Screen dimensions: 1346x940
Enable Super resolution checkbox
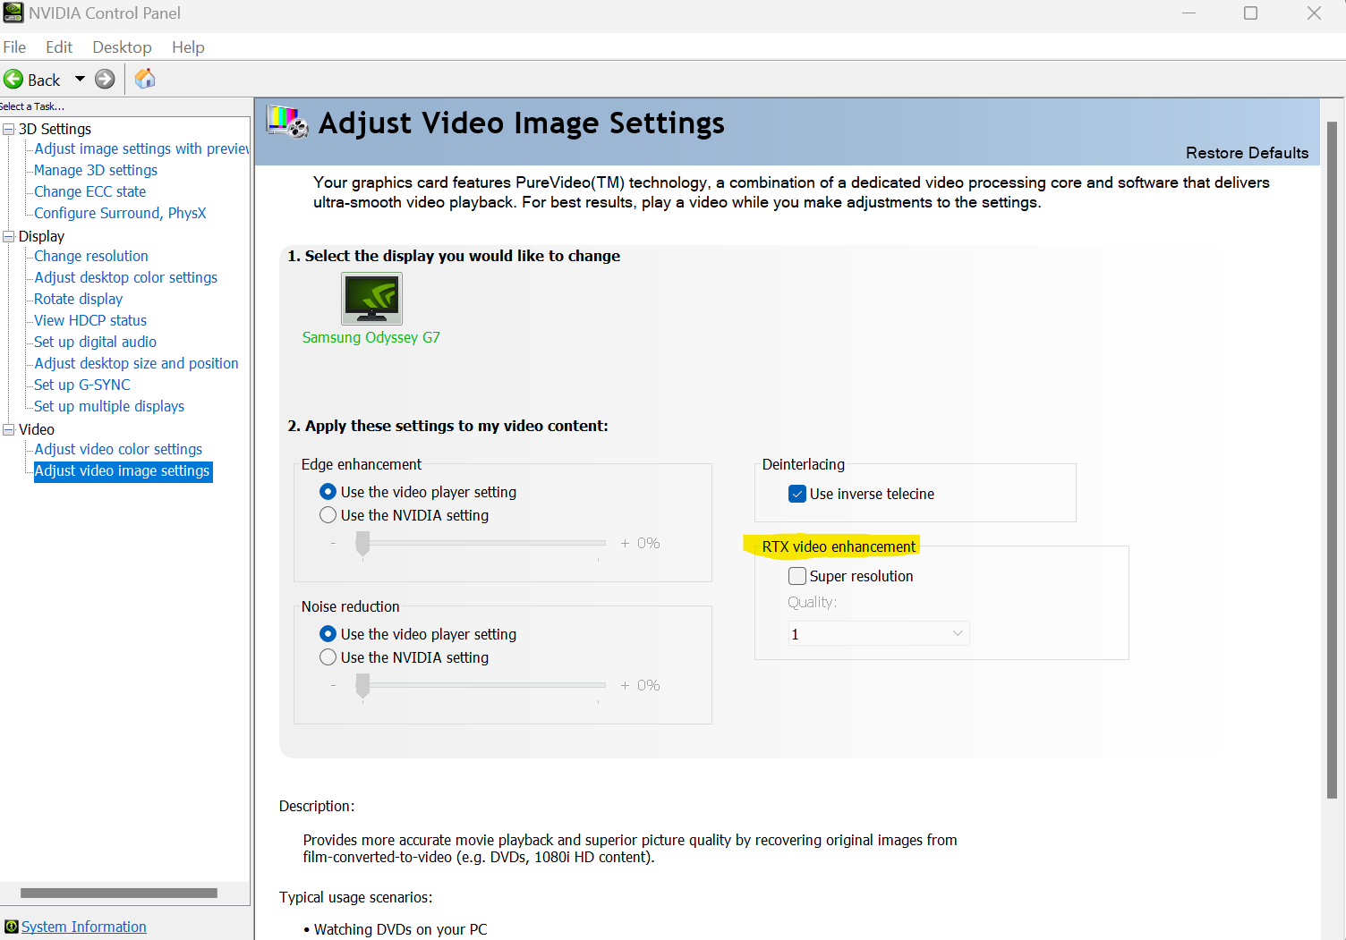pos(797,576)
